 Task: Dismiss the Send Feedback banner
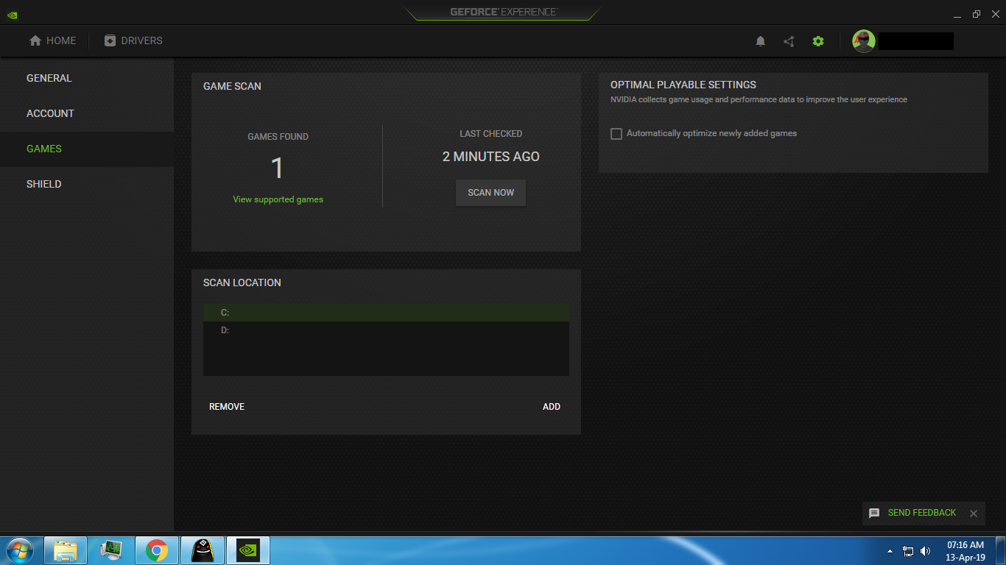[x=974, y=513]
